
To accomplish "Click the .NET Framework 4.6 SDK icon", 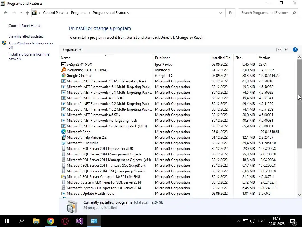I will coord(64,115).
